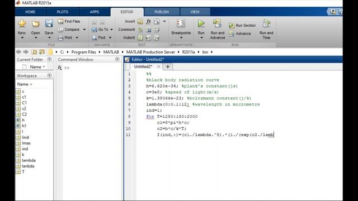Click the back navigation arrow

(x=18, y=52)
